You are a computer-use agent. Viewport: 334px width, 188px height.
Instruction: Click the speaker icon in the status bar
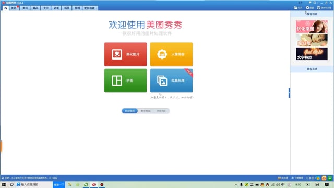click(x=3, y=178)
